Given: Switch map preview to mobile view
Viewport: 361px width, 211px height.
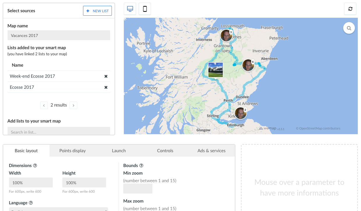Looking at the screenshot, I should [145, 9].
